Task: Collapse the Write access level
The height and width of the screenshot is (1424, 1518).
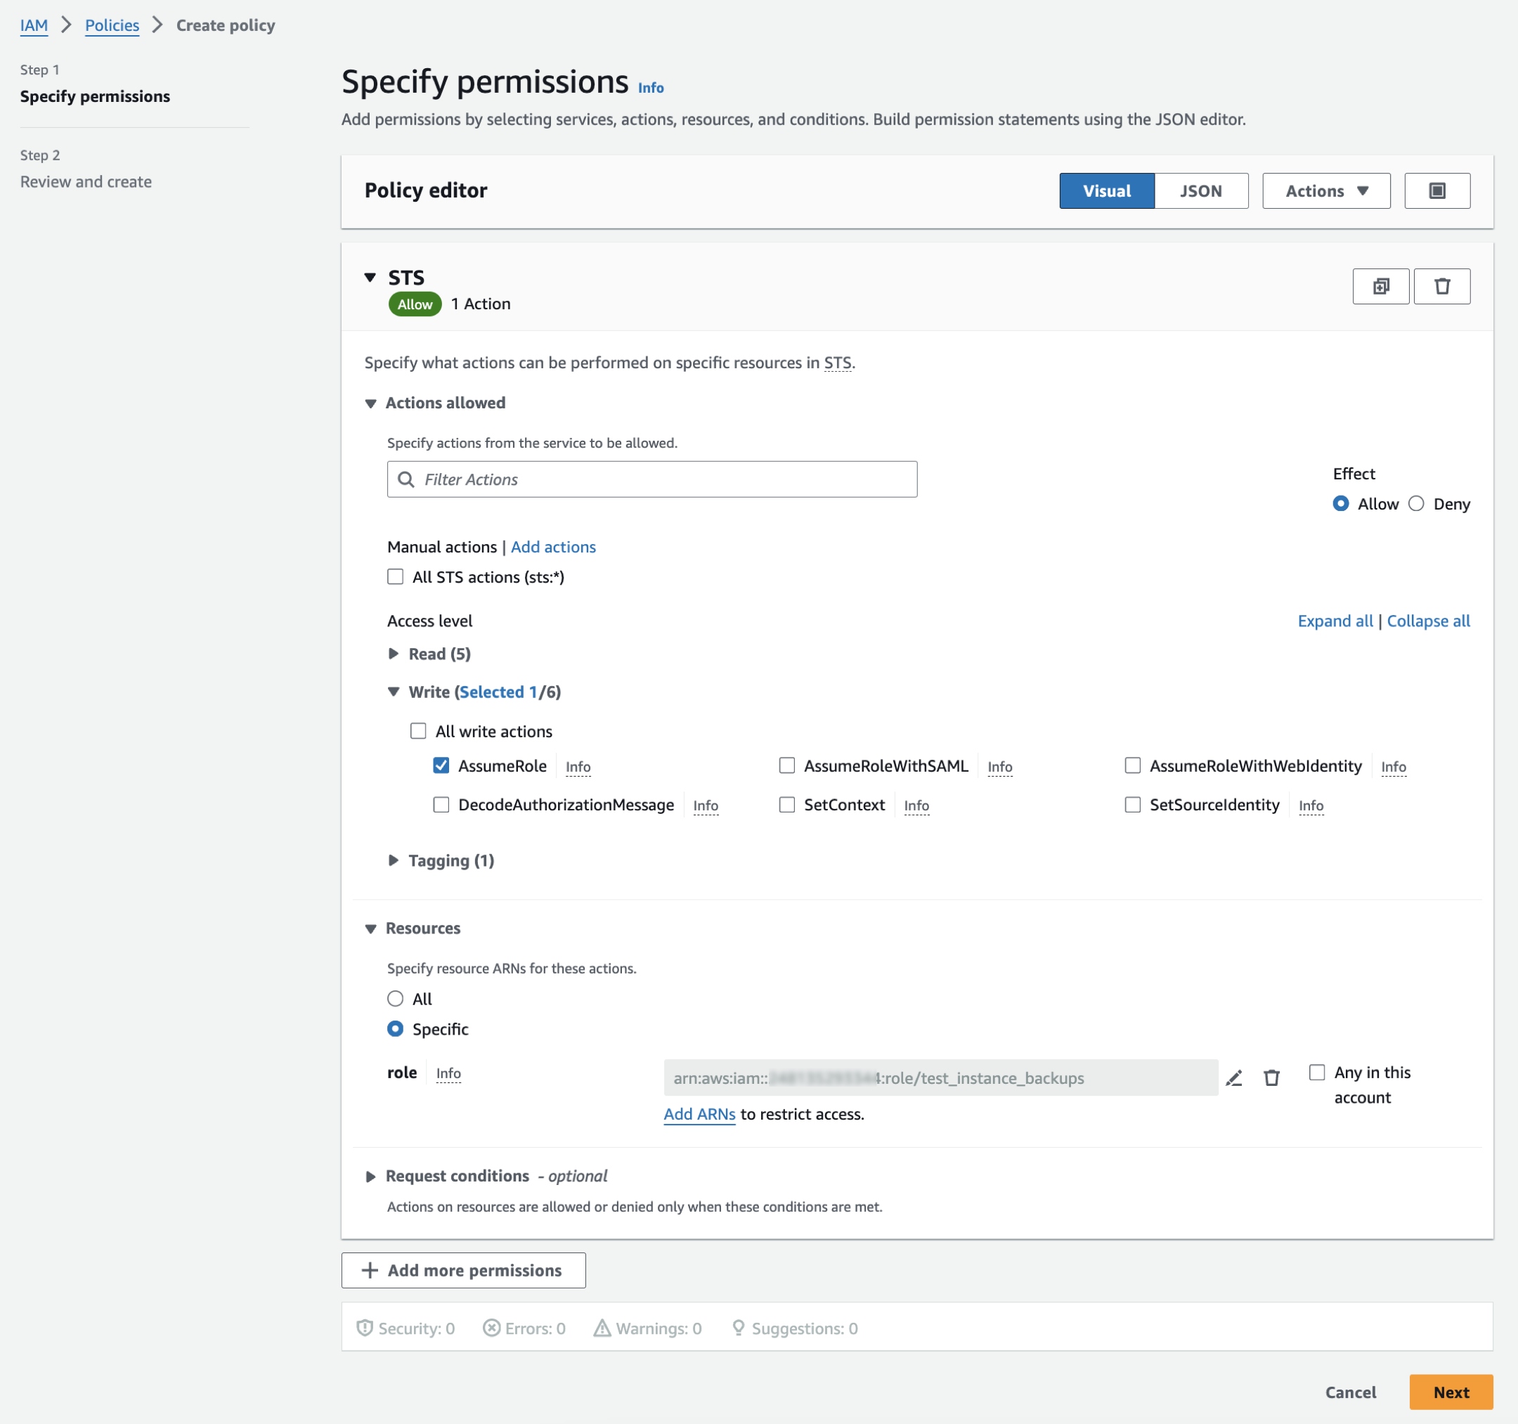Action: pyautogui.click(x=394, y=692)
